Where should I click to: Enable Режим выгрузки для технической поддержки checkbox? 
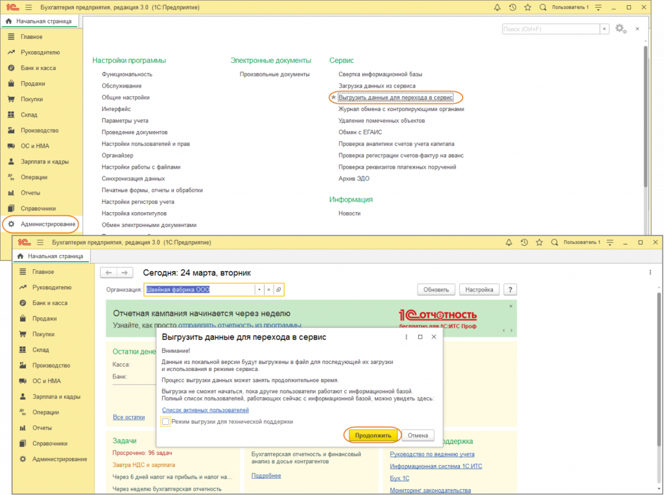point(166,422)
